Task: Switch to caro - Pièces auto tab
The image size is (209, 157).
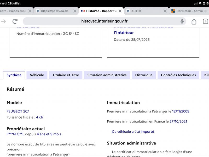Action: [16, 11]
